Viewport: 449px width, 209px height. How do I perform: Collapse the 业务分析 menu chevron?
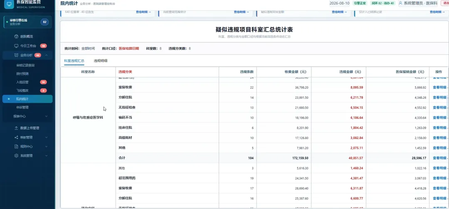tap(47, 55)
